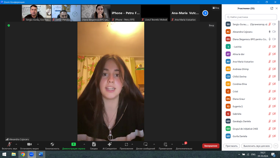
Task: Click Выключить звук для всех button
Action: pos(256,146)
